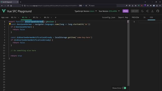162x91 pixels.
Task: Click the site security lock icon
Action: [x=25, y=6]
